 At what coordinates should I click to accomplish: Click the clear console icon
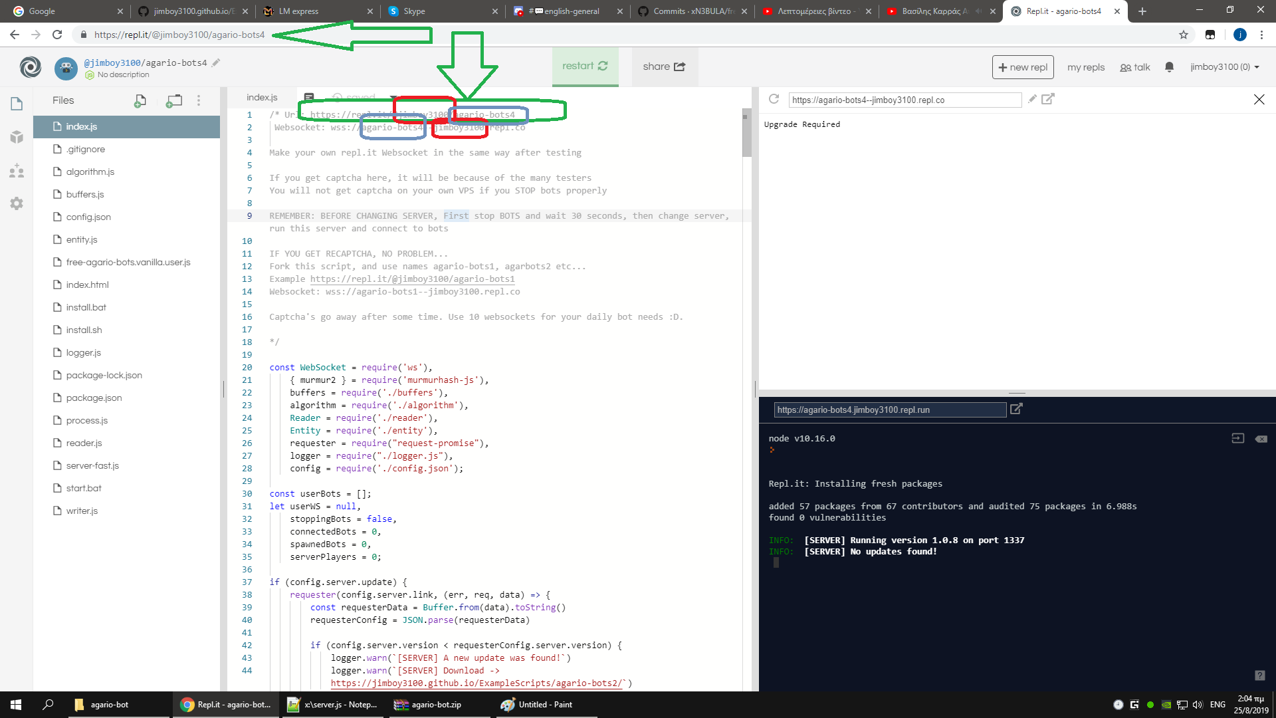[x=1261, y=439]
